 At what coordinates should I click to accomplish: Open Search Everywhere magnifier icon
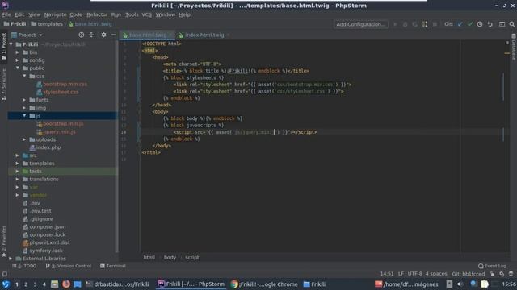(x=511, y=24)
